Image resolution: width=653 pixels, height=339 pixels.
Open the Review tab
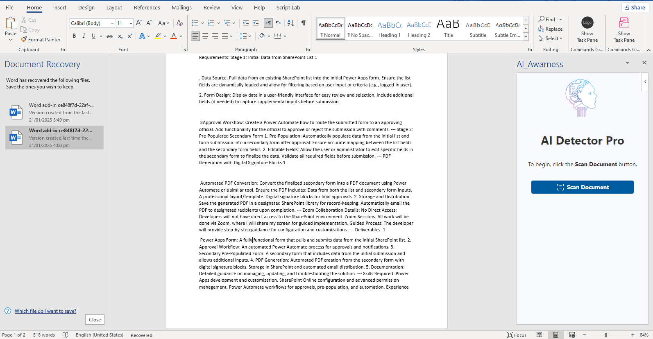pyautogui.click(x=212, y=7)
